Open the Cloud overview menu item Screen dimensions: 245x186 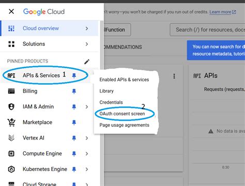(49, 28)
